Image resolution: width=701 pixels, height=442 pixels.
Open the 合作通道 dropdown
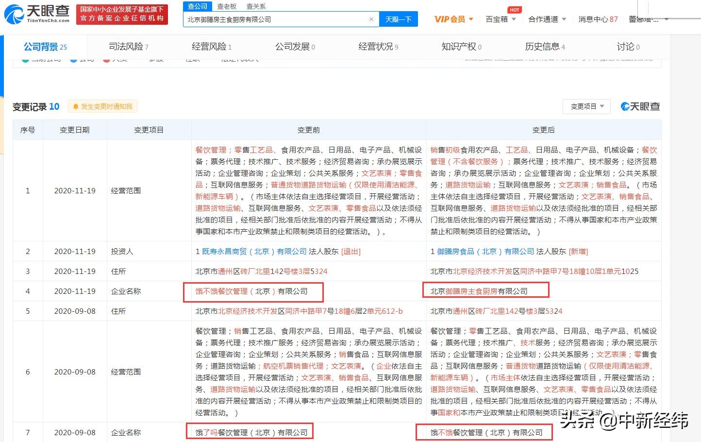(547, 18)
